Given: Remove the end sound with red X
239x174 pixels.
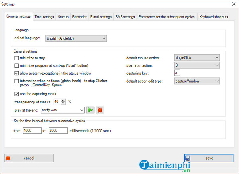Looking at the screenshot, I should coord(100,110).
